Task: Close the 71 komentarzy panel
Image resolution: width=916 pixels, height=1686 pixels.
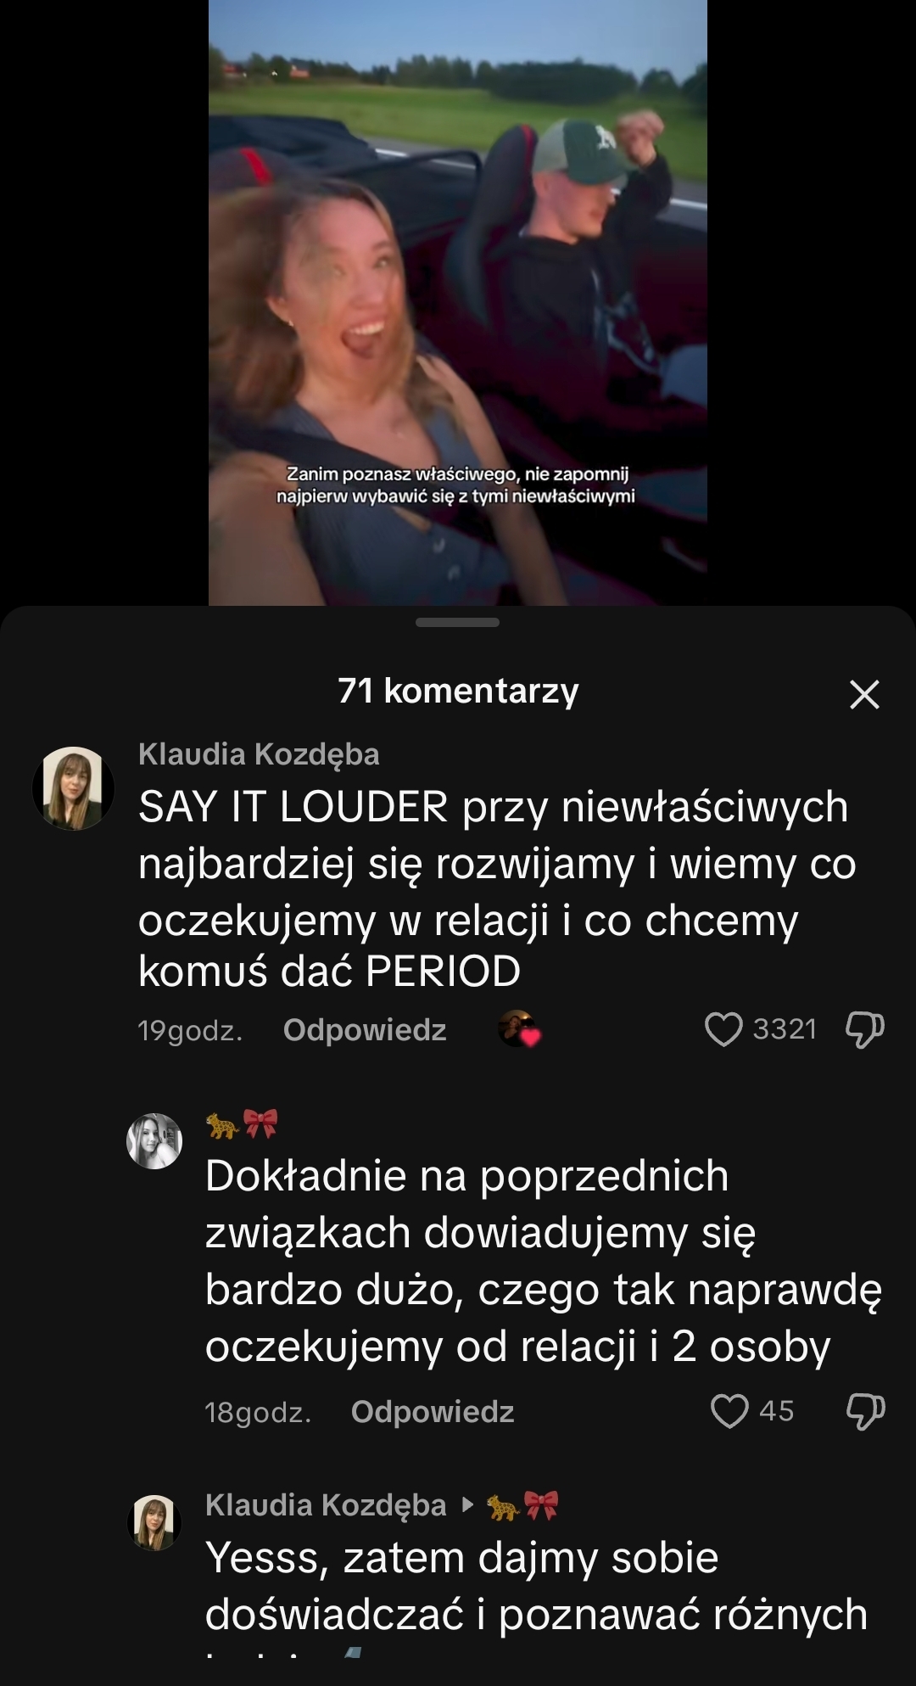Action: 864,694
